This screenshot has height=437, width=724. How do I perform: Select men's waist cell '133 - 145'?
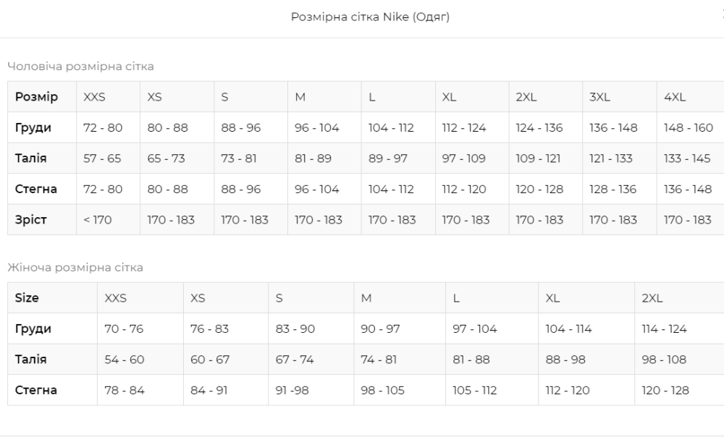tap(687, 159)
